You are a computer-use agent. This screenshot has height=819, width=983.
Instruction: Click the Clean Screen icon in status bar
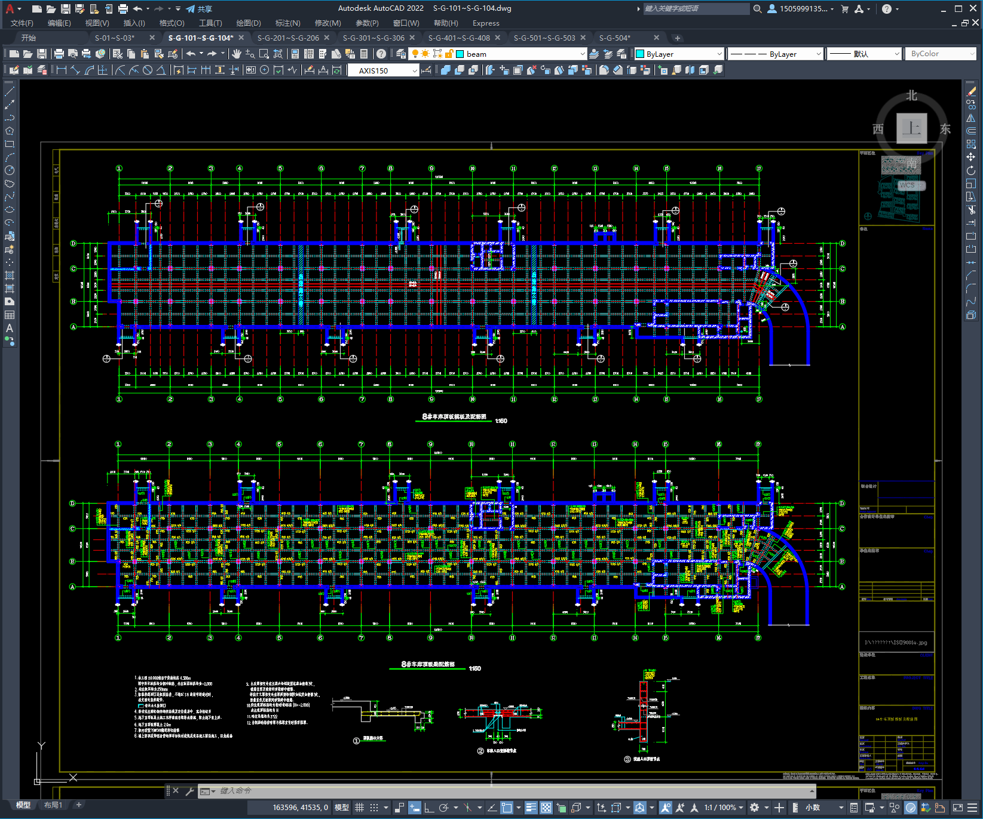coord(957,808)
